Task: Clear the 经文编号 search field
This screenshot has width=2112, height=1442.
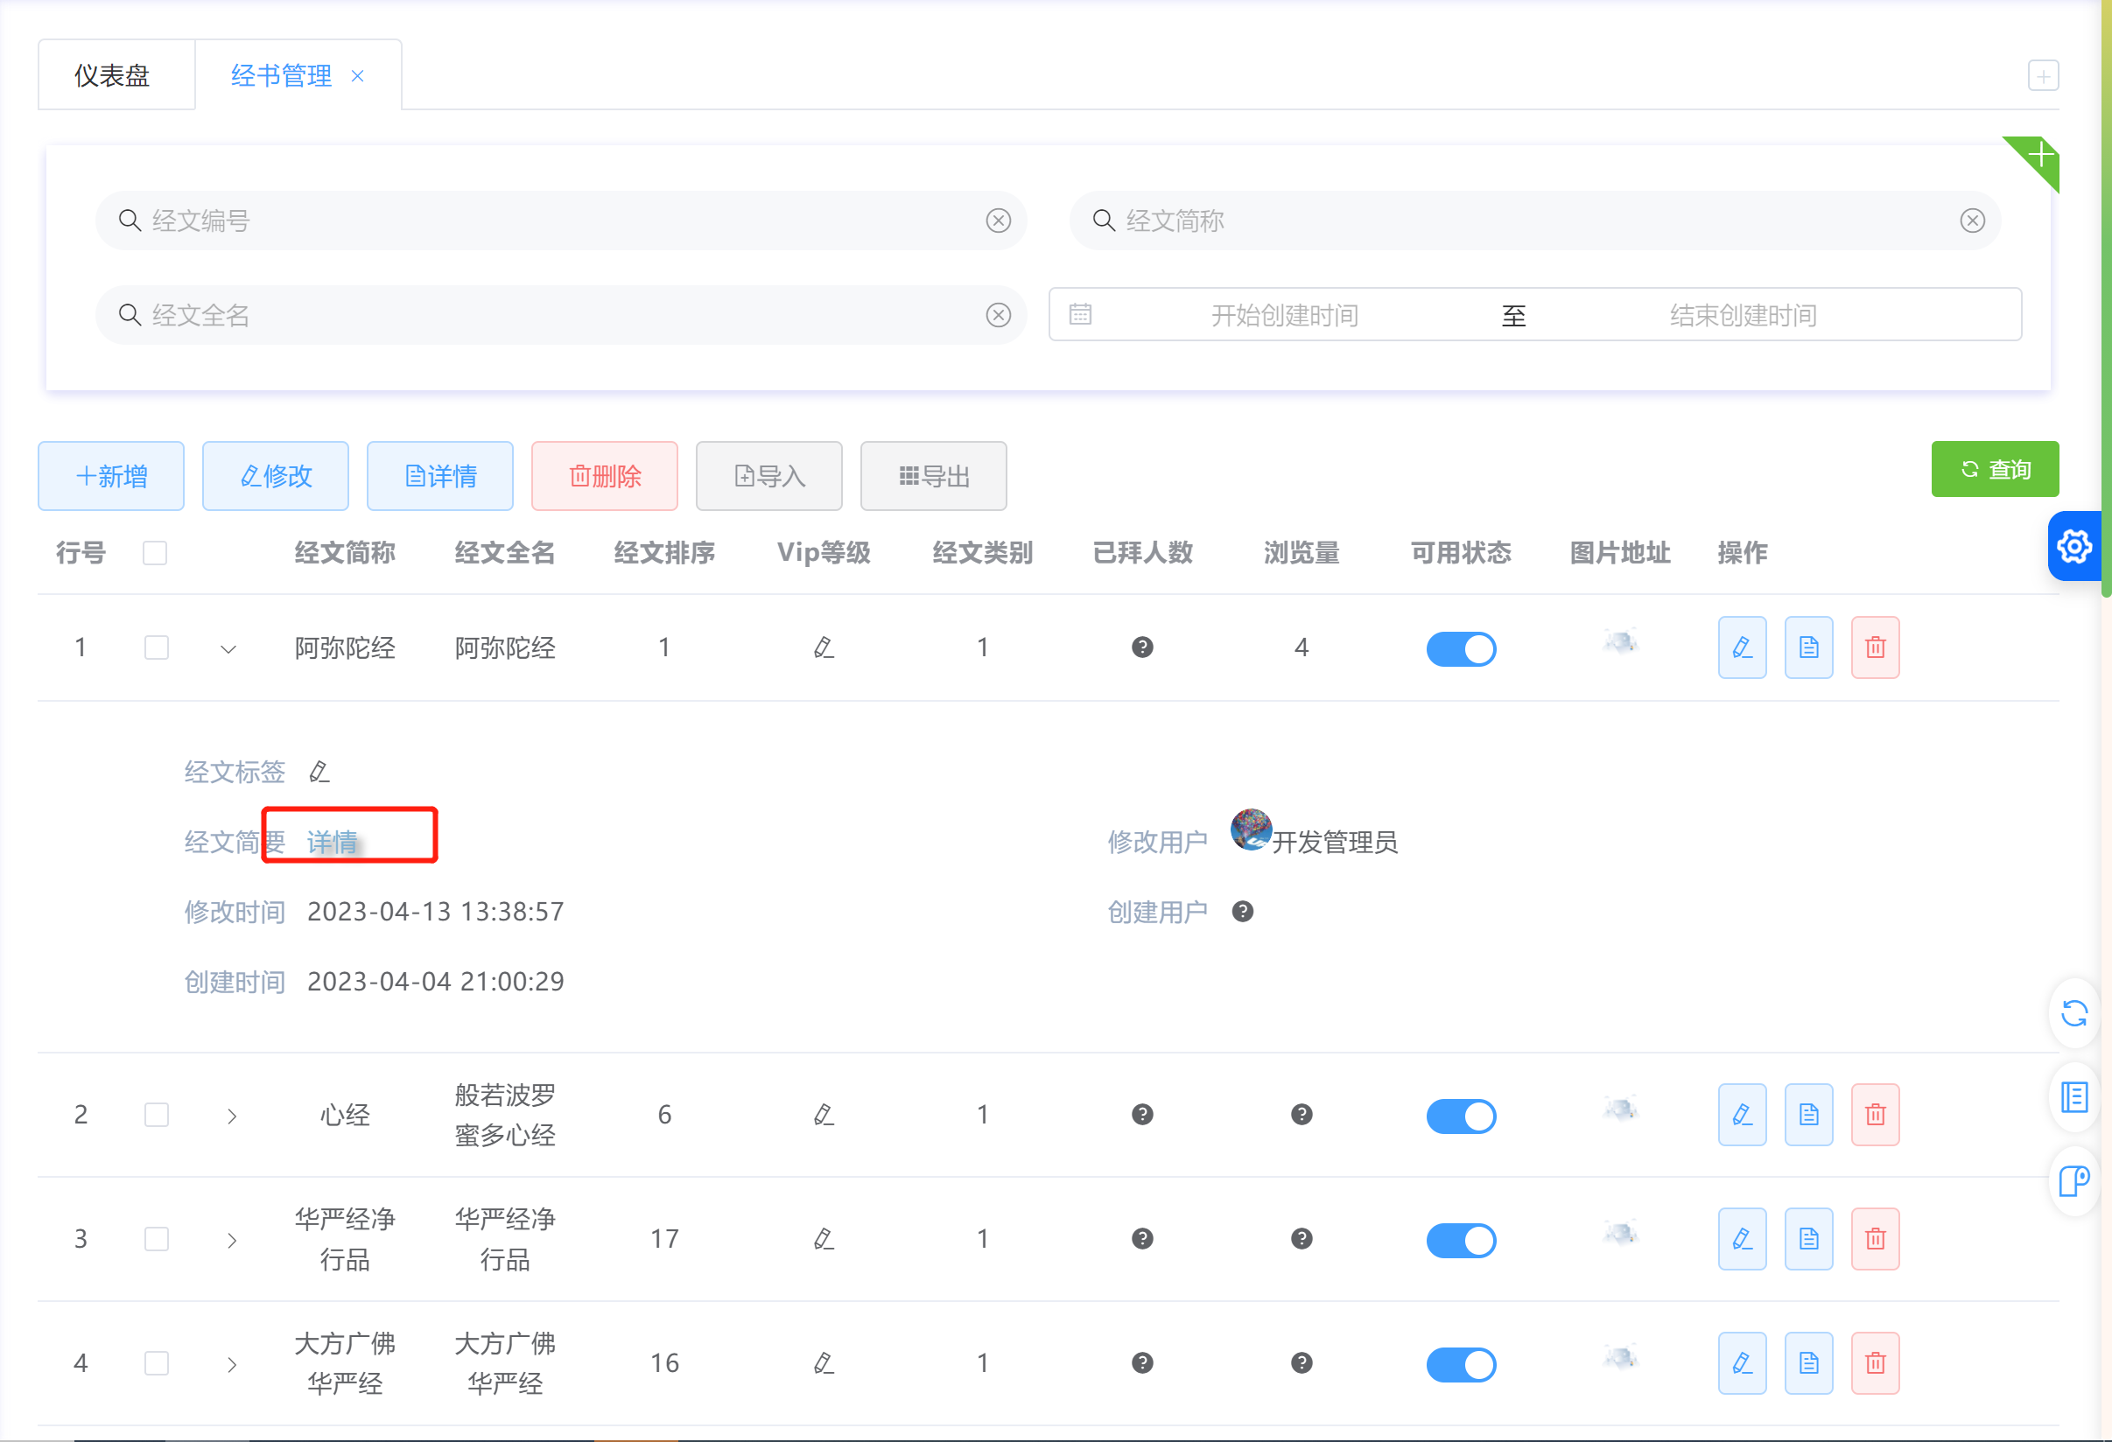Action: (x=998, y=220)
